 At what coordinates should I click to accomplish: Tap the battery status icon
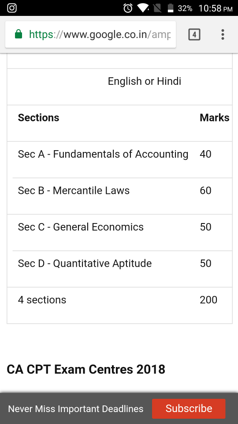pos(170,8)
